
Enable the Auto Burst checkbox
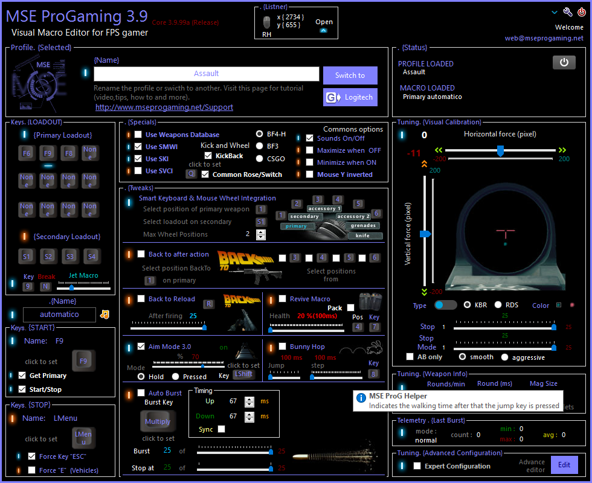click(141, 393)
